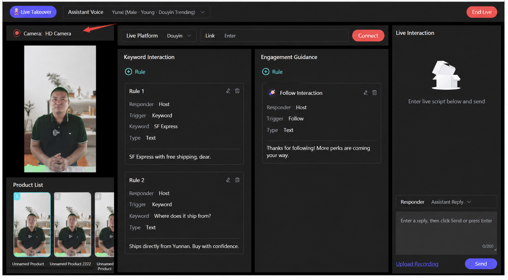Delete Rule 2 using trash icon

pos(237,180)
